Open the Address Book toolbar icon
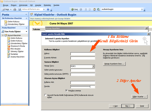Screen dimensions: 152x111 [20, 9]
